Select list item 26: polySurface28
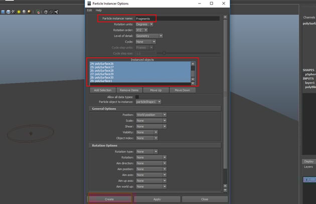This screenshot has width=316, height=204. (x=140, y=71)
